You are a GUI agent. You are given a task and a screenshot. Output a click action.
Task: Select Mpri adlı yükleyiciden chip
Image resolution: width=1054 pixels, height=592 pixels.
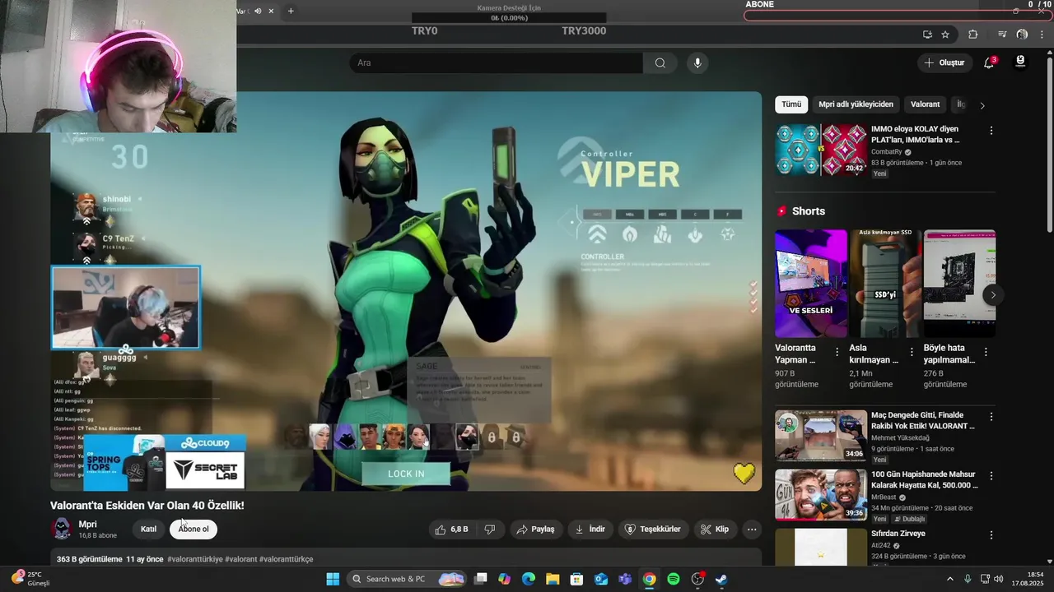click(856, 104)
